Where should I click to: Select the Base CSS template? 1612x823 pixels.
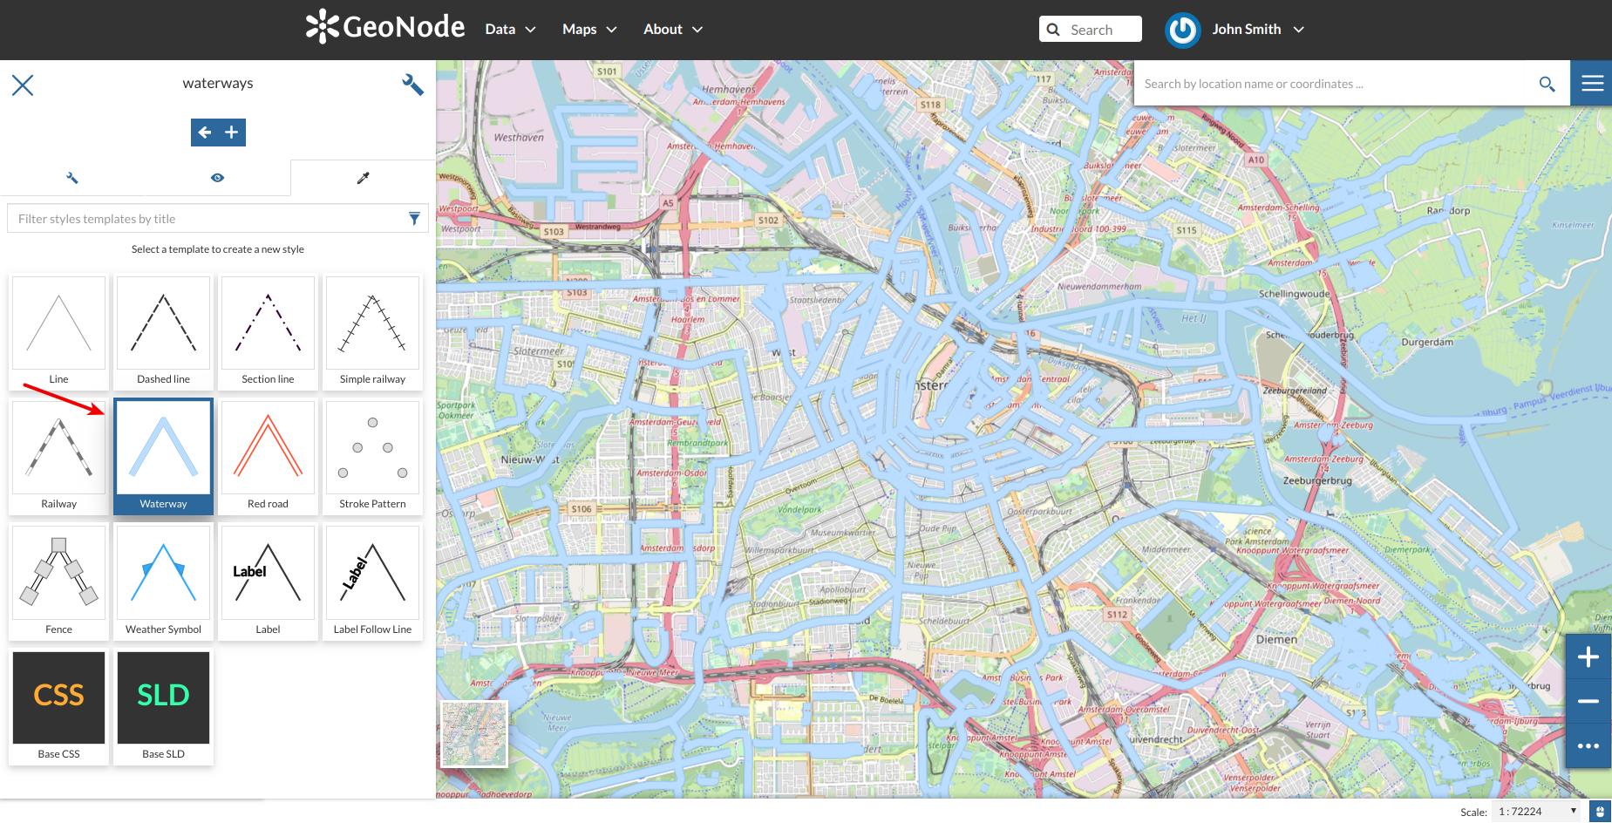[58, 706]
